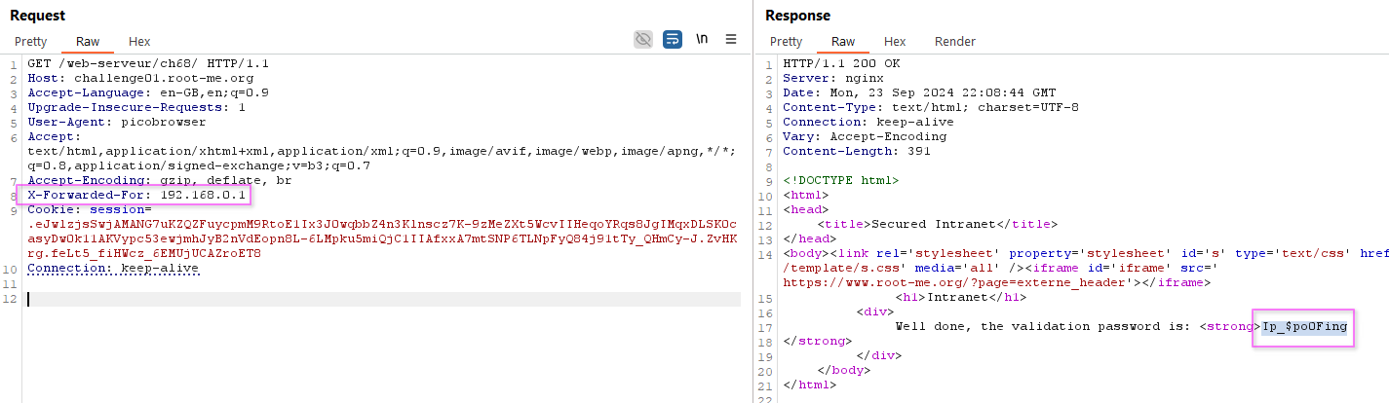Click the closing </html> tag line
This screenshot has height=403, width=1389.
pos(811,385)
